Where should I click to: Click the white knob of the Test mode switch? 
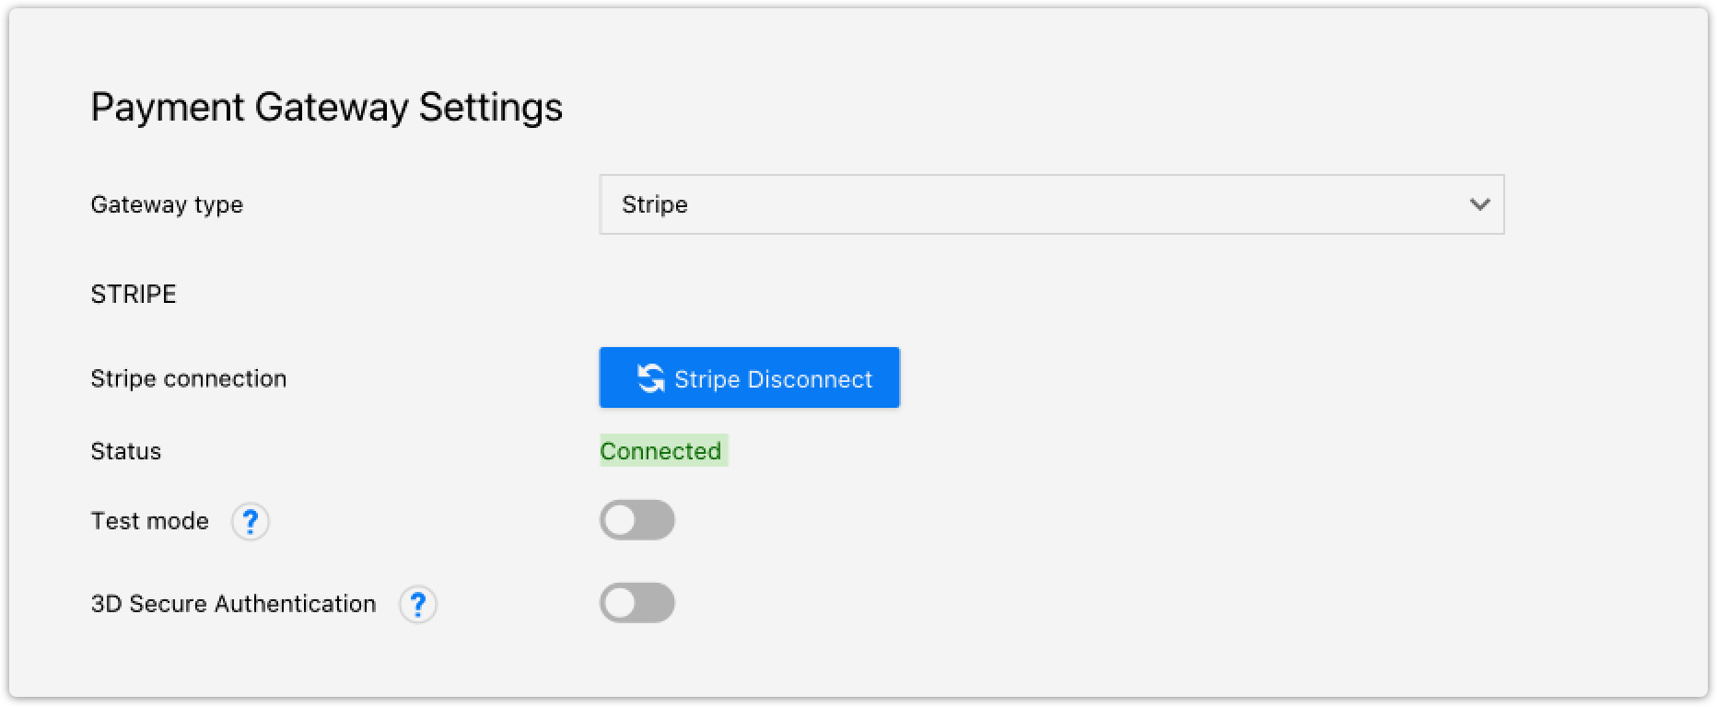tap(621, 520)
